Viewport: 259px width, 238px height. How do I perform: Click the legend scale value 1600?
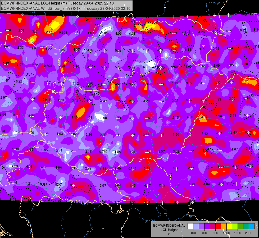(238, 233)
